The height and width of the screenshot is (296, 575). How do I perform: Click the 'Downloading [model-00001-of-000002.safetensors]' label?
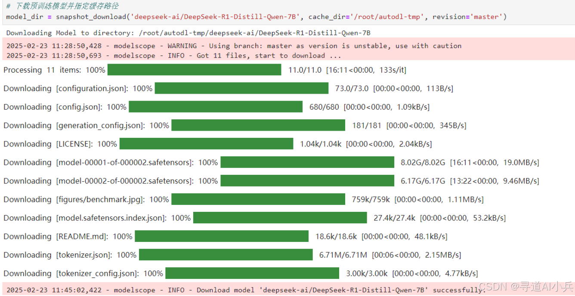111,162
